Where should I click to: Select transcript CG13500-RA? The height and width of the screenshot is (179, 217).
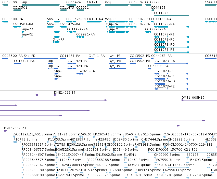(x=13, y=19)
